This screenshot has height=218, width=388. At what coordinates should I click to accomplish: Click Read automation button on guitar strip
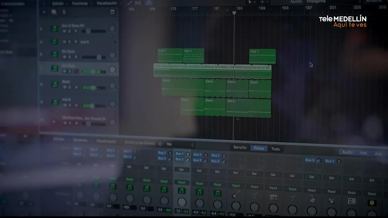[x=236, y=186]
